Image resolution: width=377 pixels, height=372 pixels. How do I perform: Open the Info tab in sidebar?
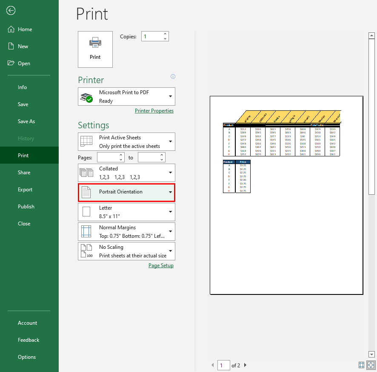[x=22, y=87]
